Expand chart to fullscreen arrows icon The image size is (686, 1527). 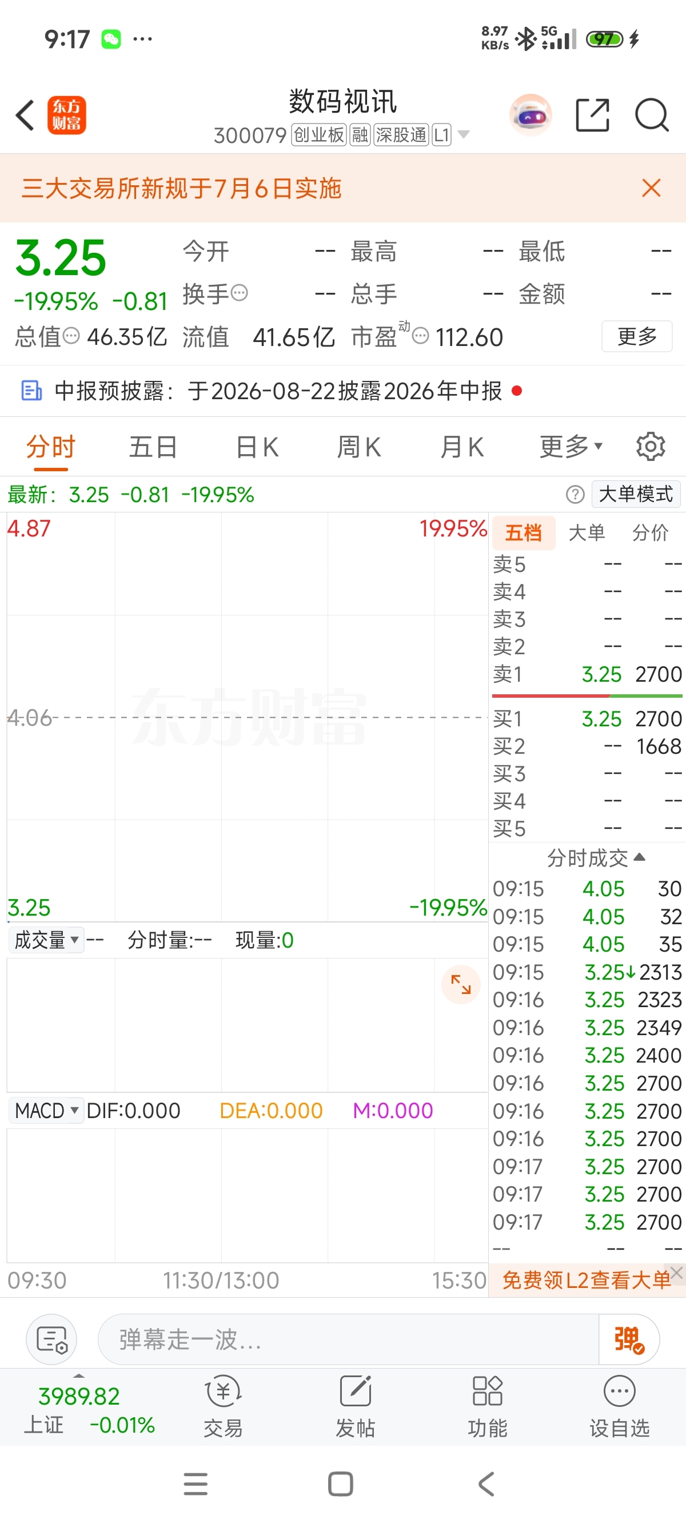click(461, 985)
